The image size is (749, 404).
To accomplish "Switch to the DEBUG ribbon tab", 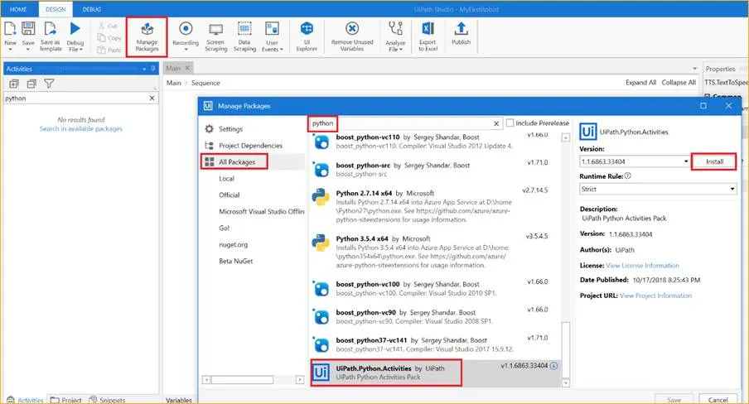I will (x=92, y=9).
